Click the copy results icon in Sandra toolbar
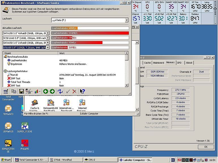The width and height of the screenshot is (218, 163). [14, 91]
